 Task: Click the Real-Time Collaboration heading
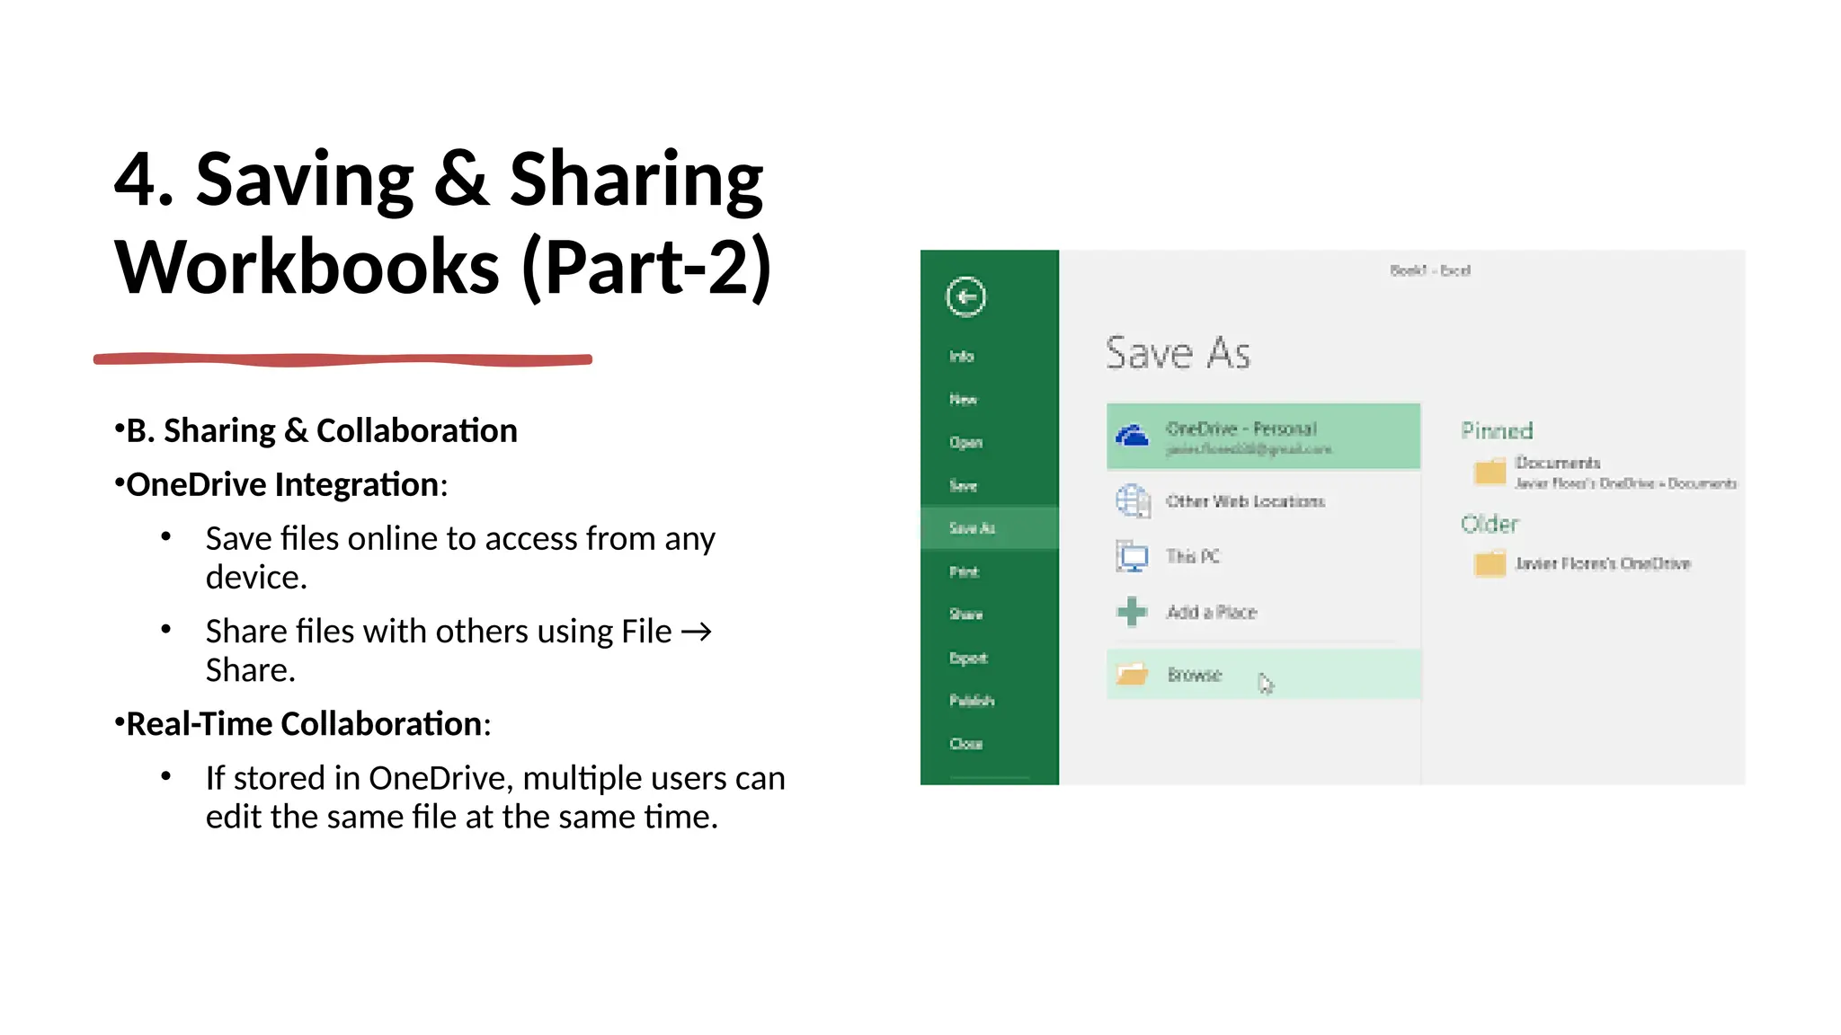click(308, 723)
